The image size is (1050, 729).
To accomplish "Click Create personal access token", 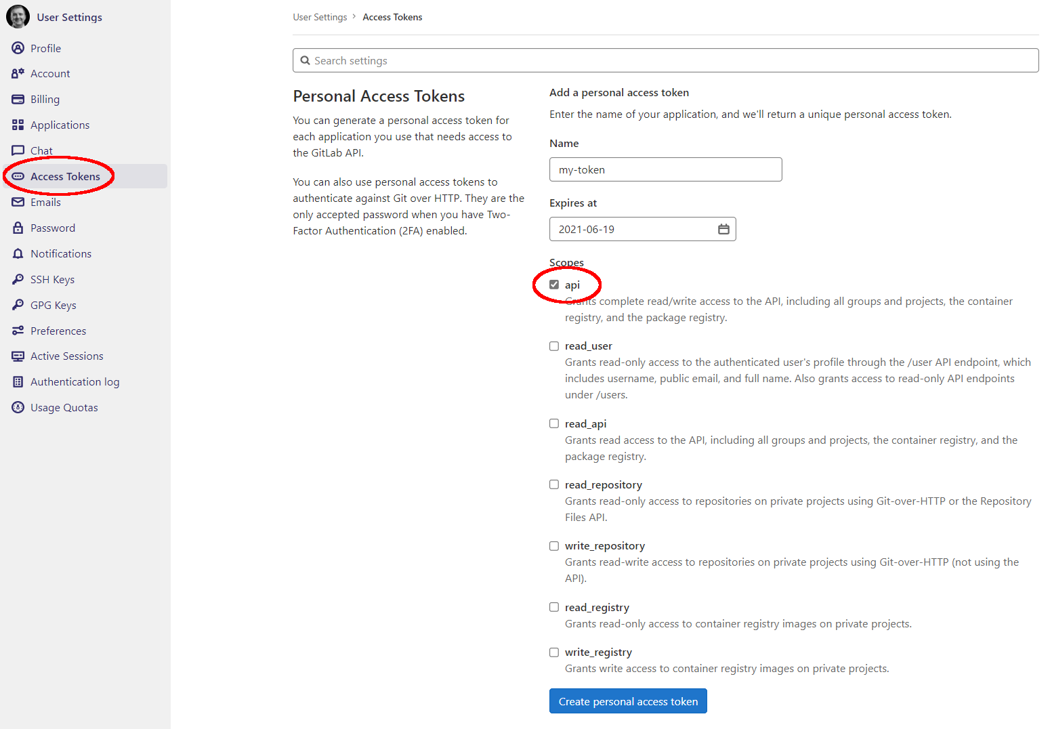I will click(x=627, y=701).
